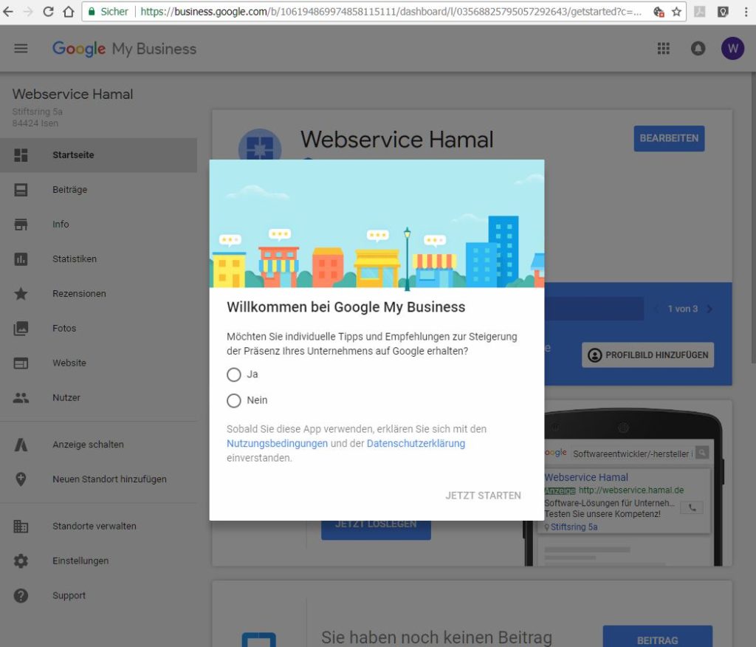Open the Nutzungsbedingungen link

click(x=278, y=443)
